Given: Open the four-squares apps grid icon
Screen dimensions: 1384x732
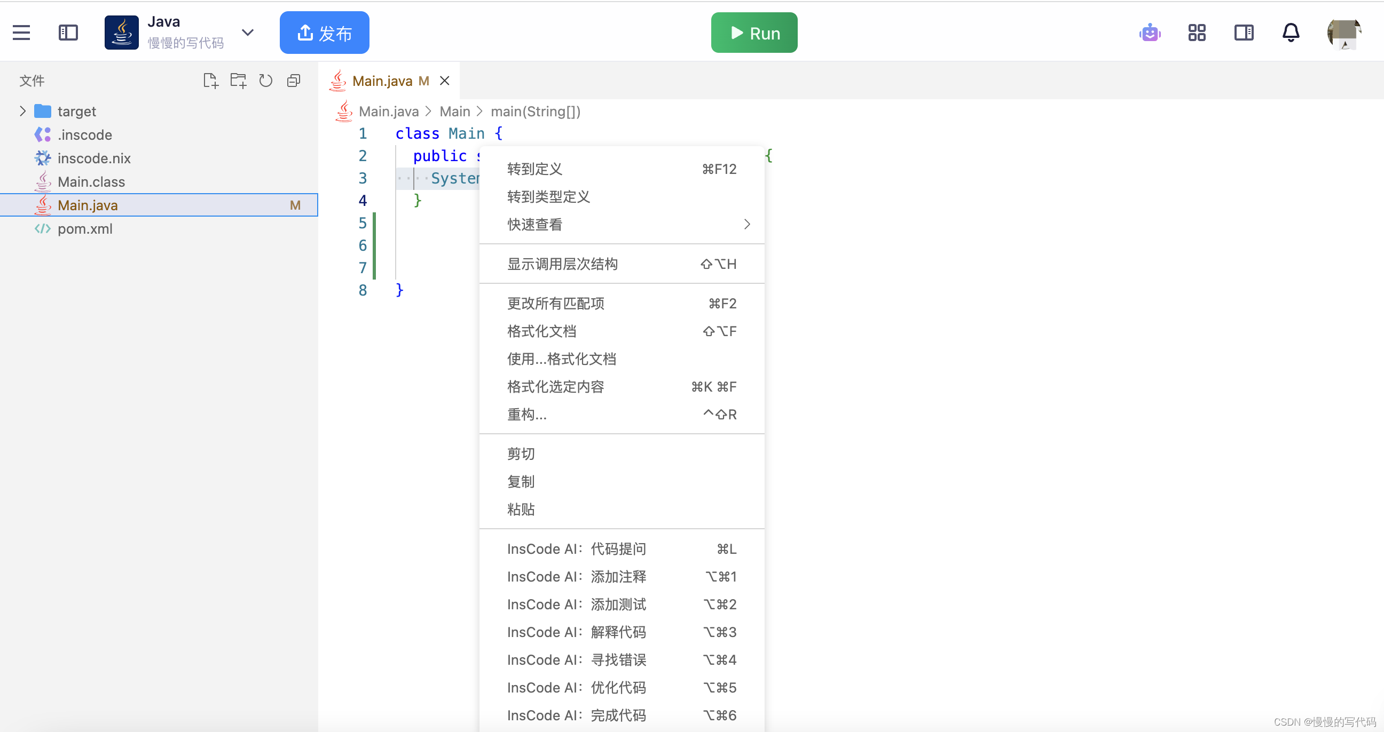Looking at the screenshot, I should point(1197,33).
